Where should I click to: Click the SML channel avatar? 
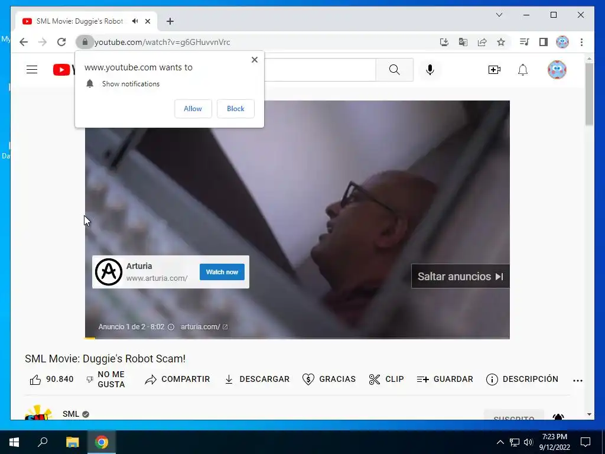(x=38, y=413)
